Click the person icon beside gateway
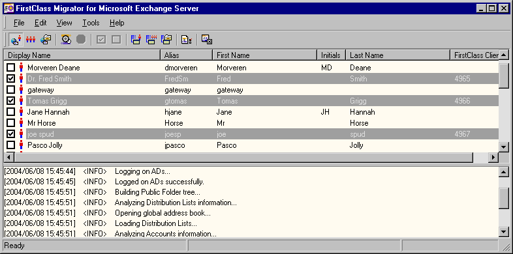This screenshot has height=254, width=513. 22,90
